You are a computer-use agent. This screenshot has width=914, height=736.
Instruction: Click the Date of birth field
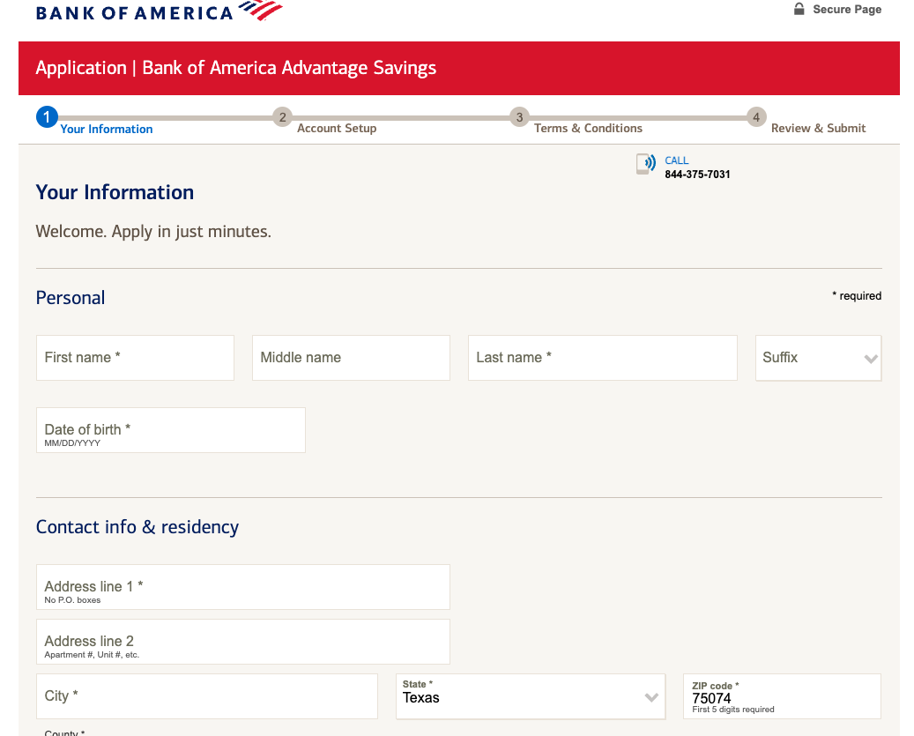point(170,430)
